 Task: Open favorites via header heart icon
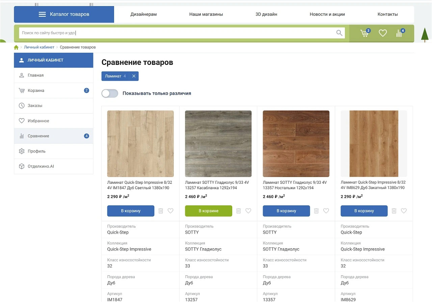(x=382, y=33)
